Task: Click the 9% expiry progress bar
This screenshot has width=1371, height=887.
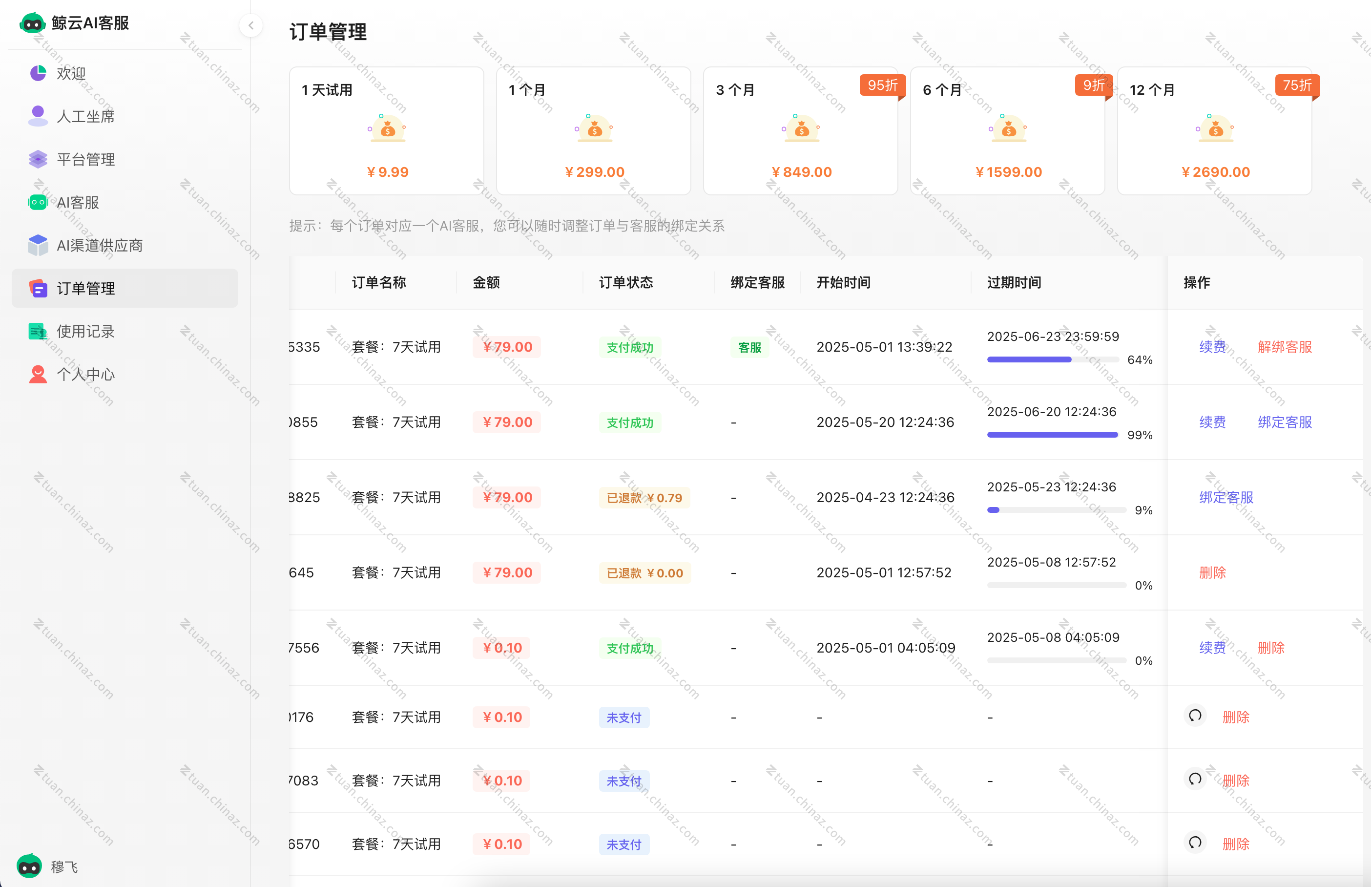Action: point(1057,510)
